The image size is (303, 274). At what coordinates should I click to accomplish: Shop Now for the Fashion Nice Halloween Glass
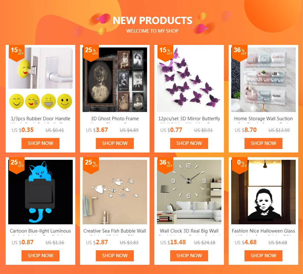(x=263, y=256)
